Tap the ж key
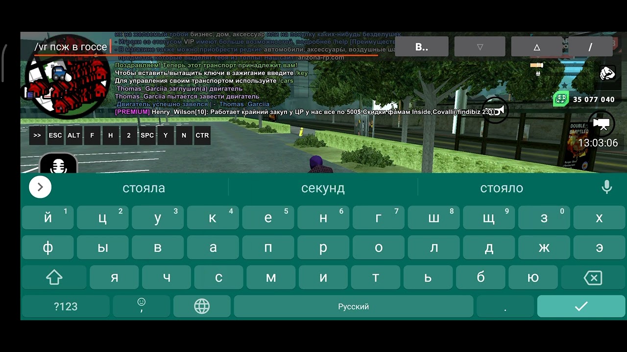 [x=544, y=248]
